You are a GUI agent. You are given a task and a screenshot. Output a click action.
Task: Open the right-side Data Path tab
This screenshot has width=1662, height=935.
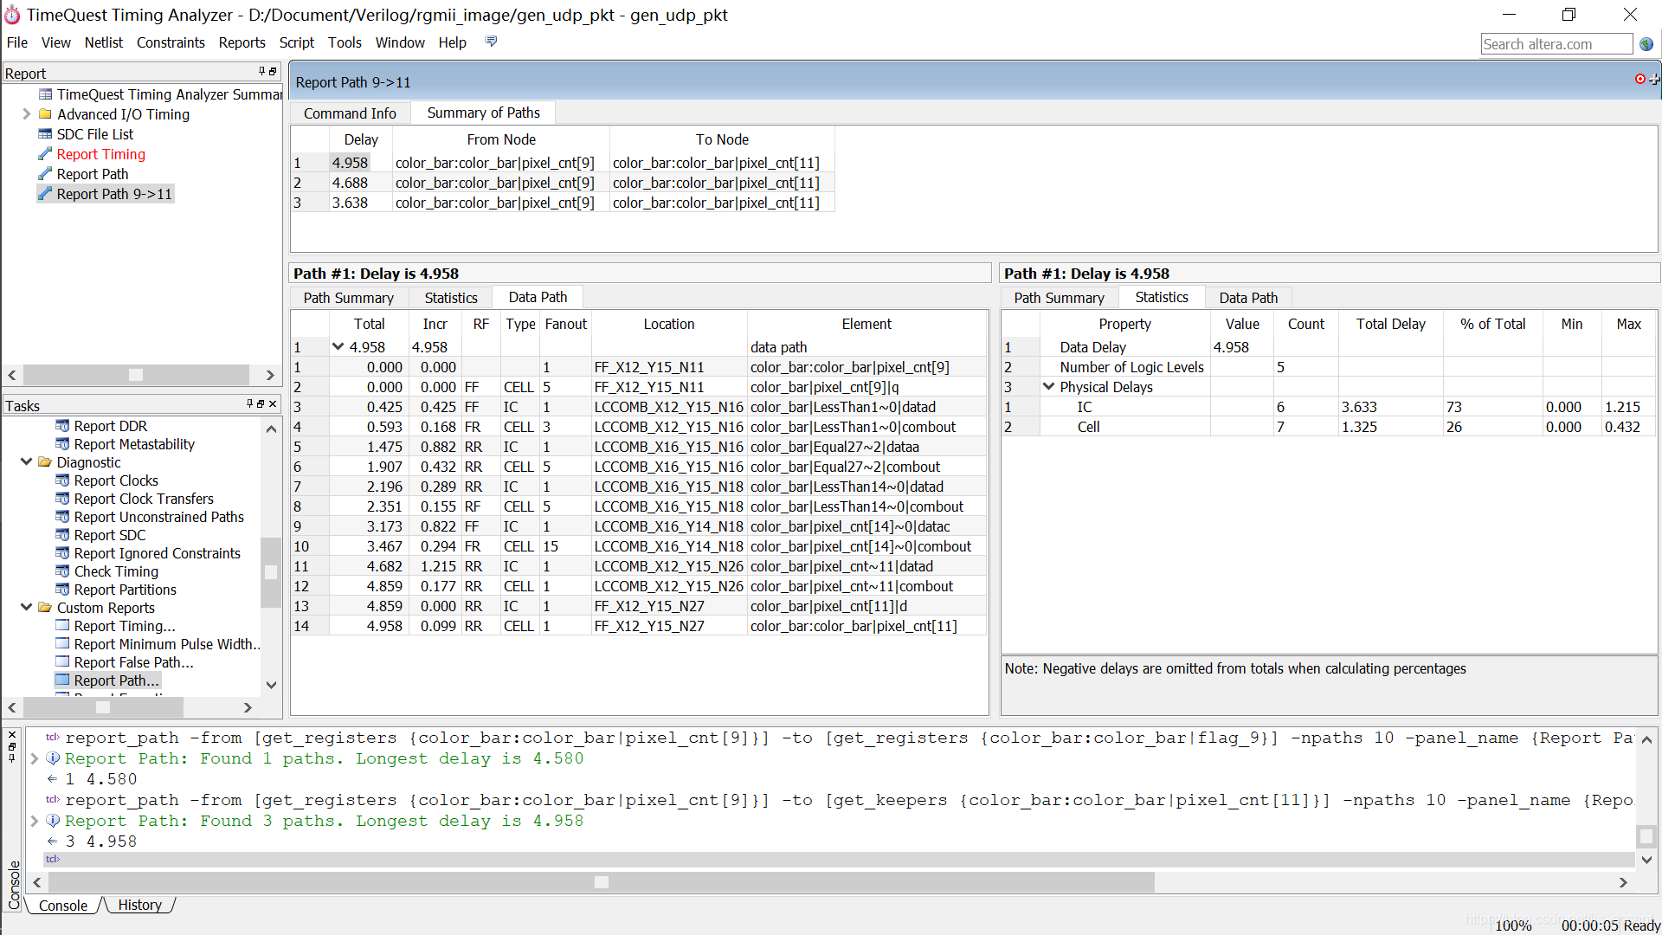[x=1248, y=298]
